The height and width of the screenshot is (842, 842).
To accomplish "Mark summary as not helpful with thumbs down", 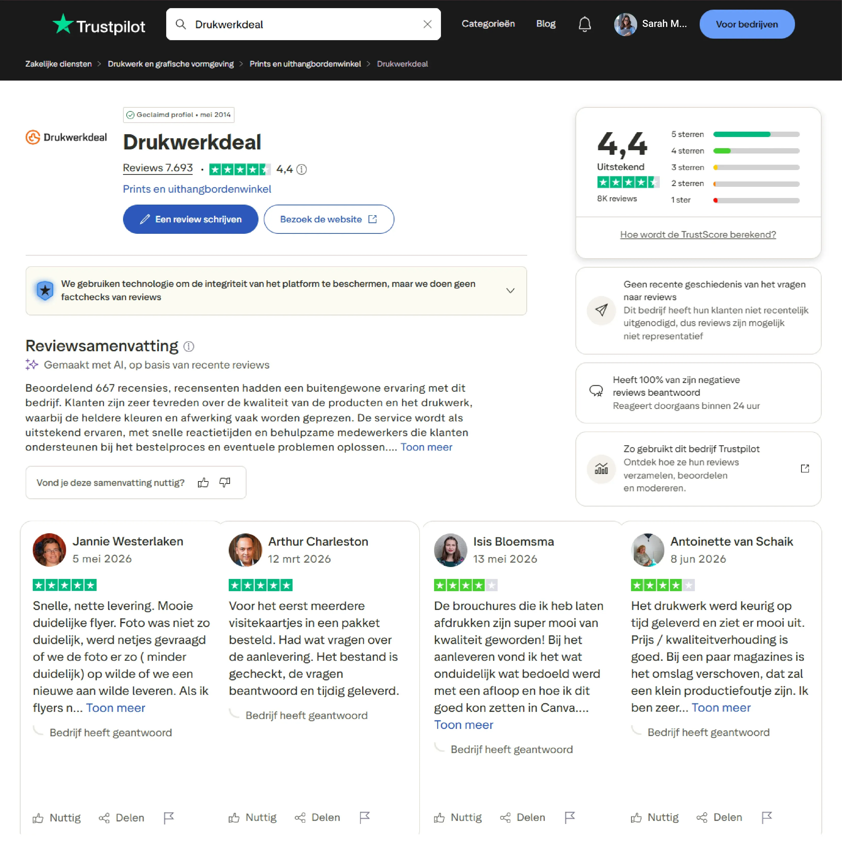I will point(225,482).
